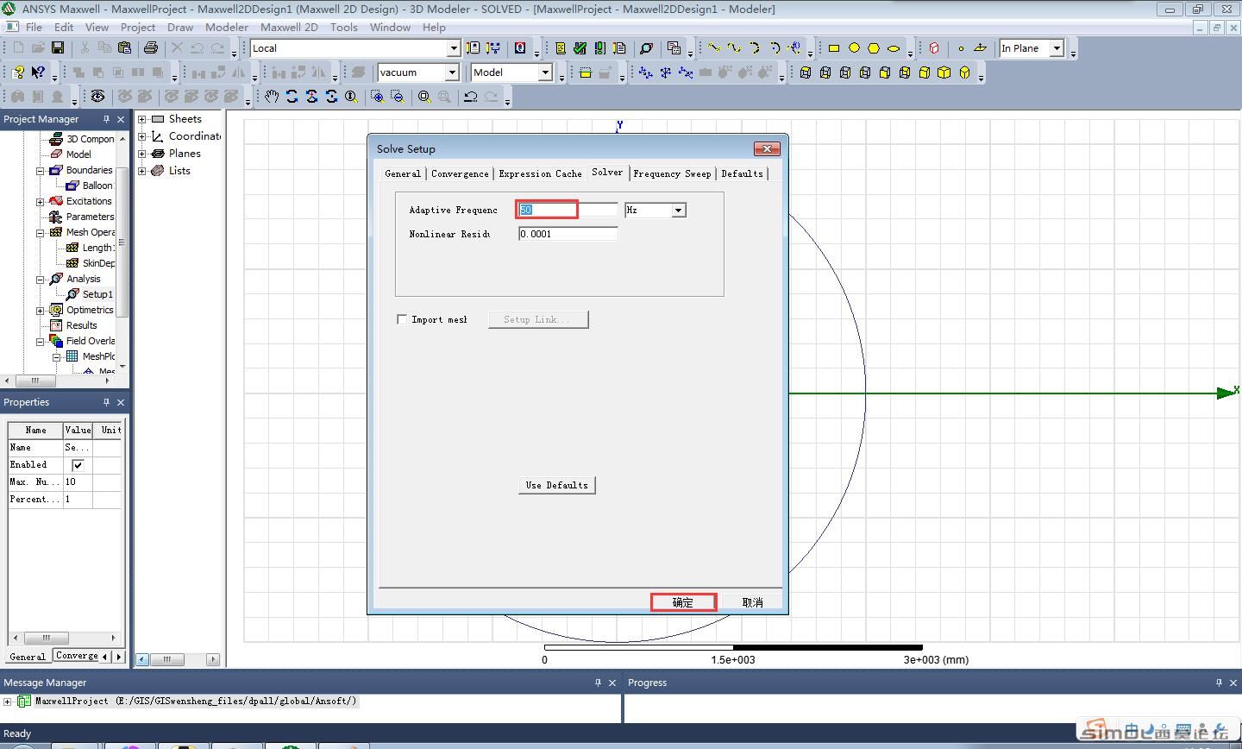Select the Draw Regular Polygon tool
Image resolution: width=1242 pixels, height=749 pixels.
point(874,47)
